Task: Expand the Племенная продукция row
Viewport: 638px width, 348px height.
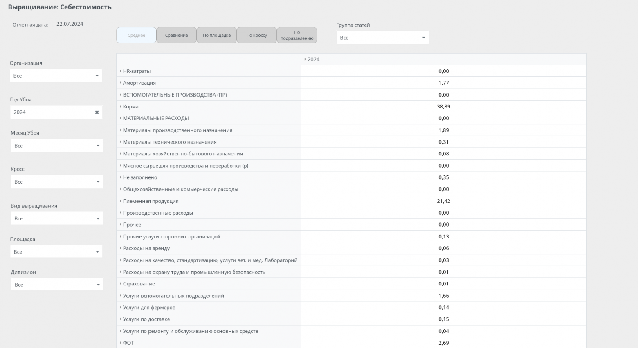Action: click(x=121, y=201)
